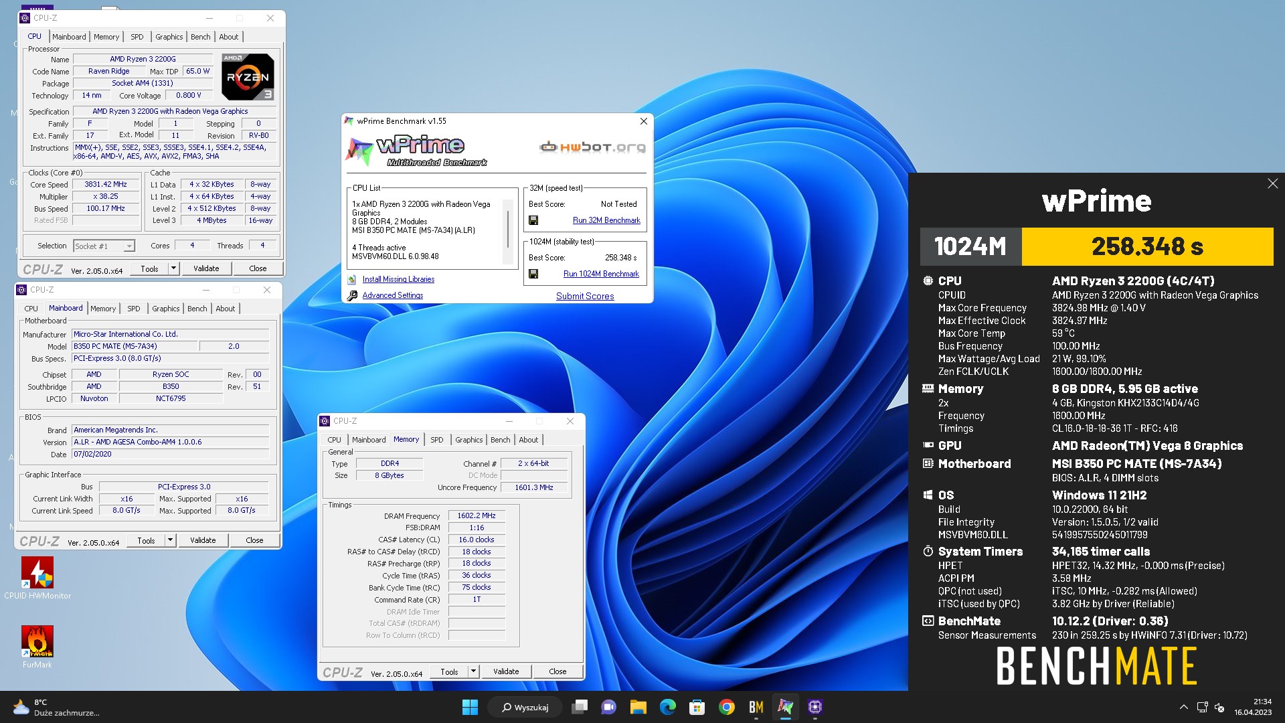
Task: Click the BIOS Date 07/02/2020 field
Action: pos(170,454)
